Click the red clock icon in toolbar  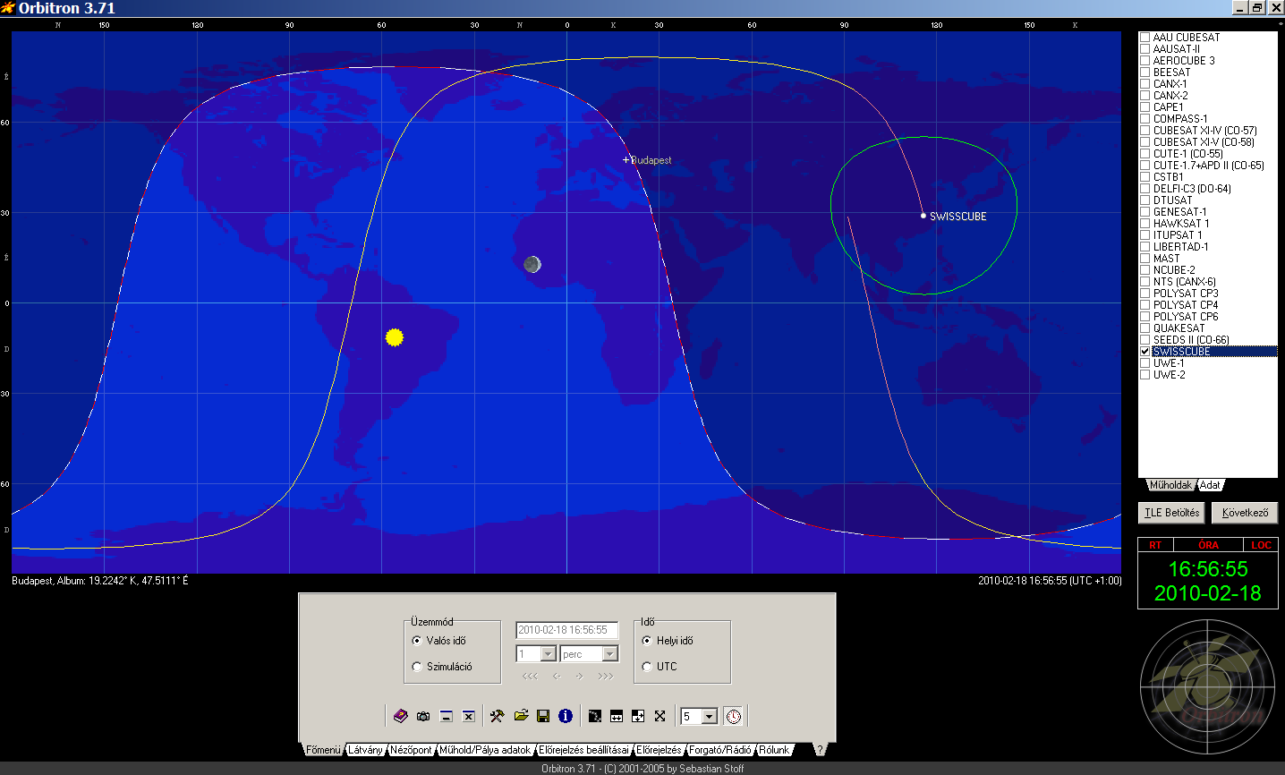pyautogui.click(x=734, y=716)
